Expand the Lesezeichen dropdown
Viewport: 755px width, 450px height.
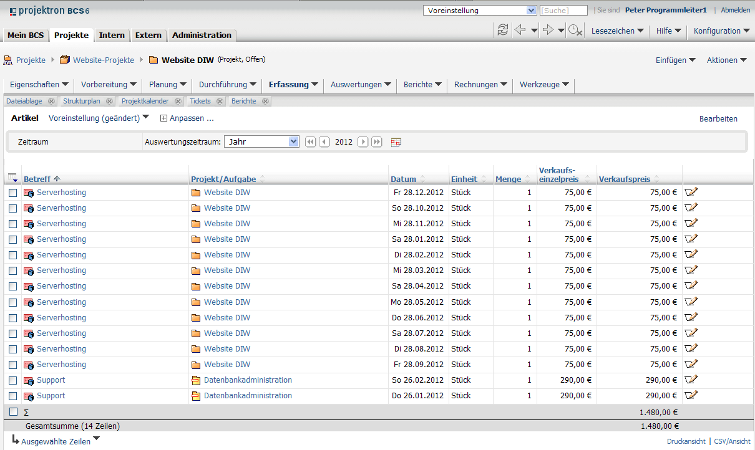(618, 31)
